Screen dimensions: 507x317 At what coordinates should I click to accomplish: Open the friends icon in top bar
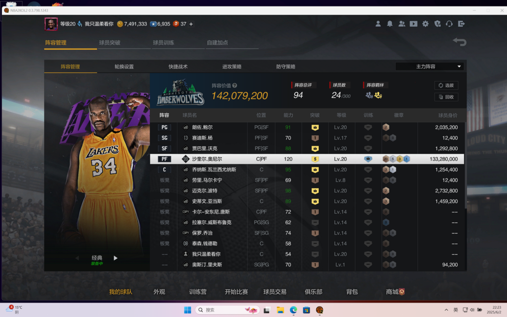tap(401, 24)
